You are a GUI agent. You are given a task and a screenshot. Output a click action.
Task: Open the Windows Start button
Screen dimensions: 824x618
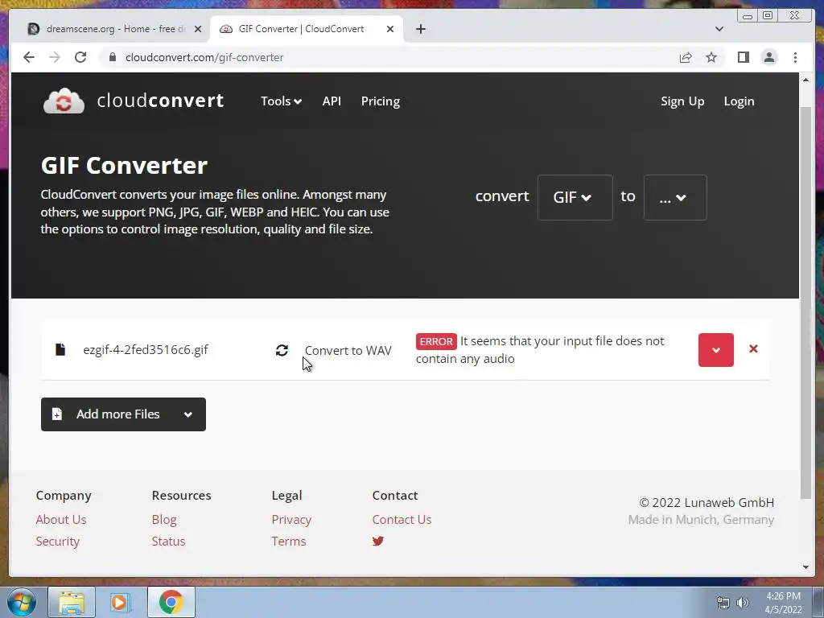coord(22,602)
